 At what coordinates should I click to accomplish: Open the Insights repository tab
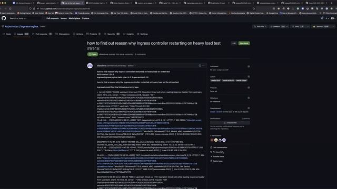[128, 34]
